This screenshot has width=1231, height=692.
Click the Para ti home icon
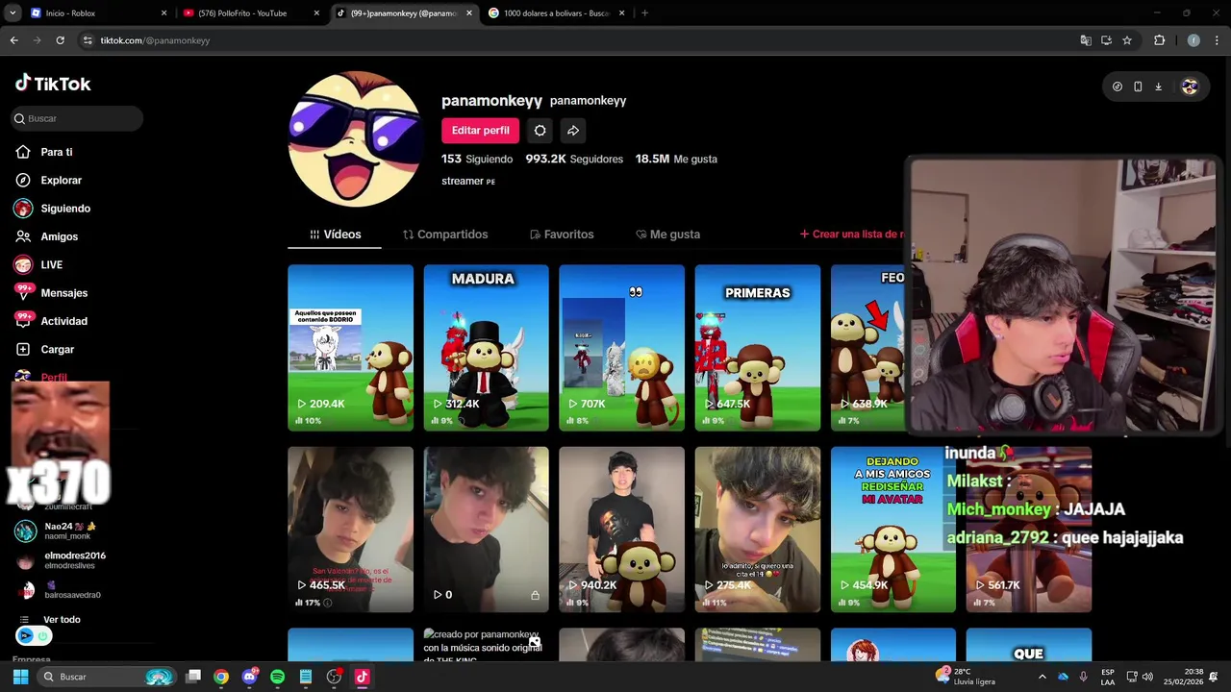point(23,152)
